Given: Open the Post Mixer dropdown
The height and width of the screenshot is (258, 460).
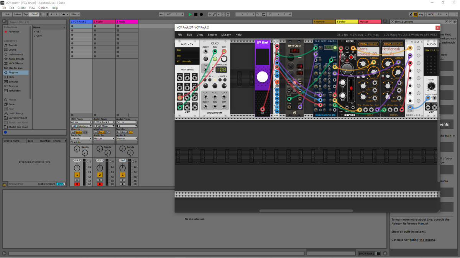Looking at the screenshot, I should coord(104,126).
